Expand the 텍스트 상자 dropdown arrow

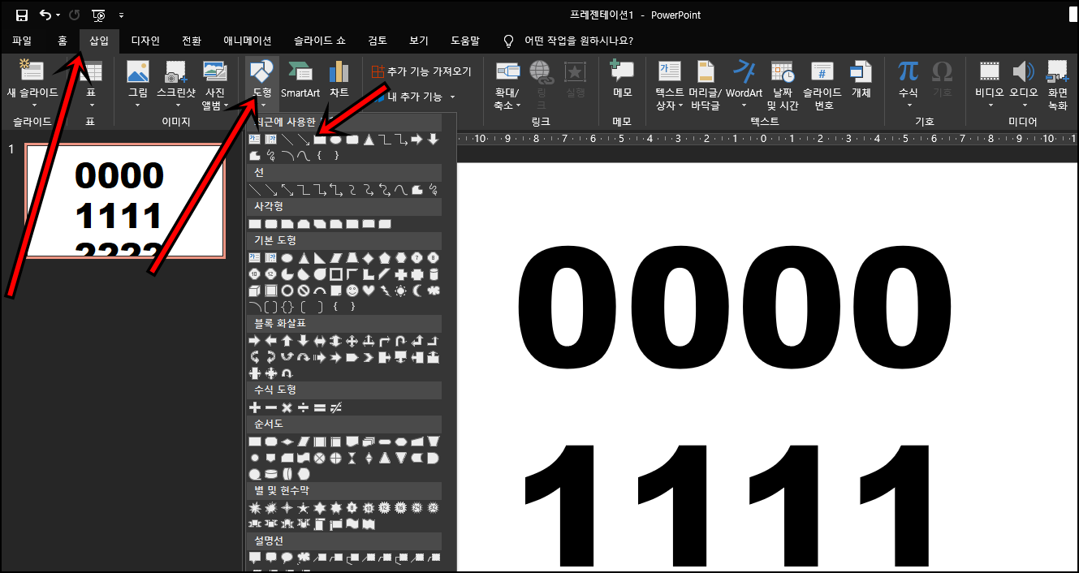681,106
